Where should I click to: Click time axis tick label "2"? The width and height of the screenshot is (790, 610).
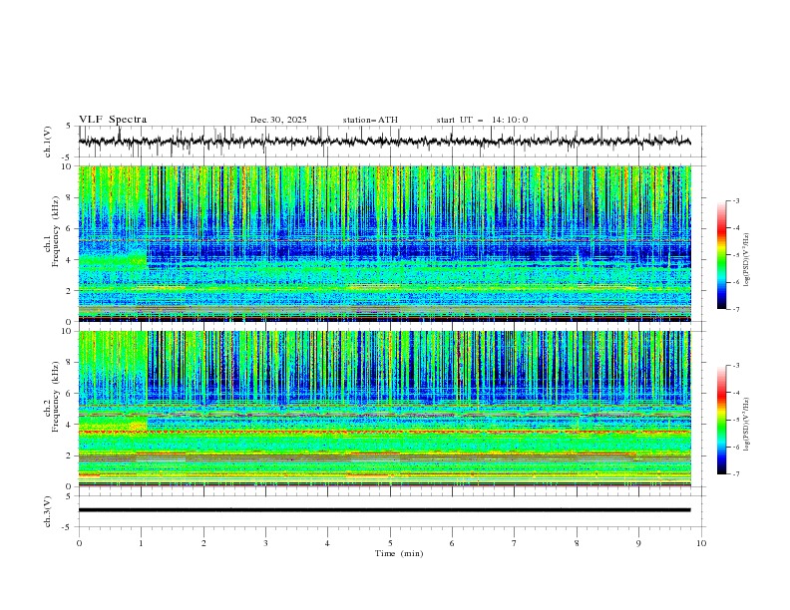(203, 543)
